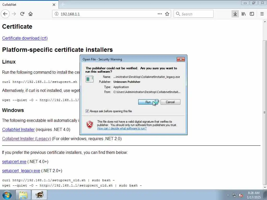
Task: Click the raccoon application taskbar icon
Action: point(40,195)
